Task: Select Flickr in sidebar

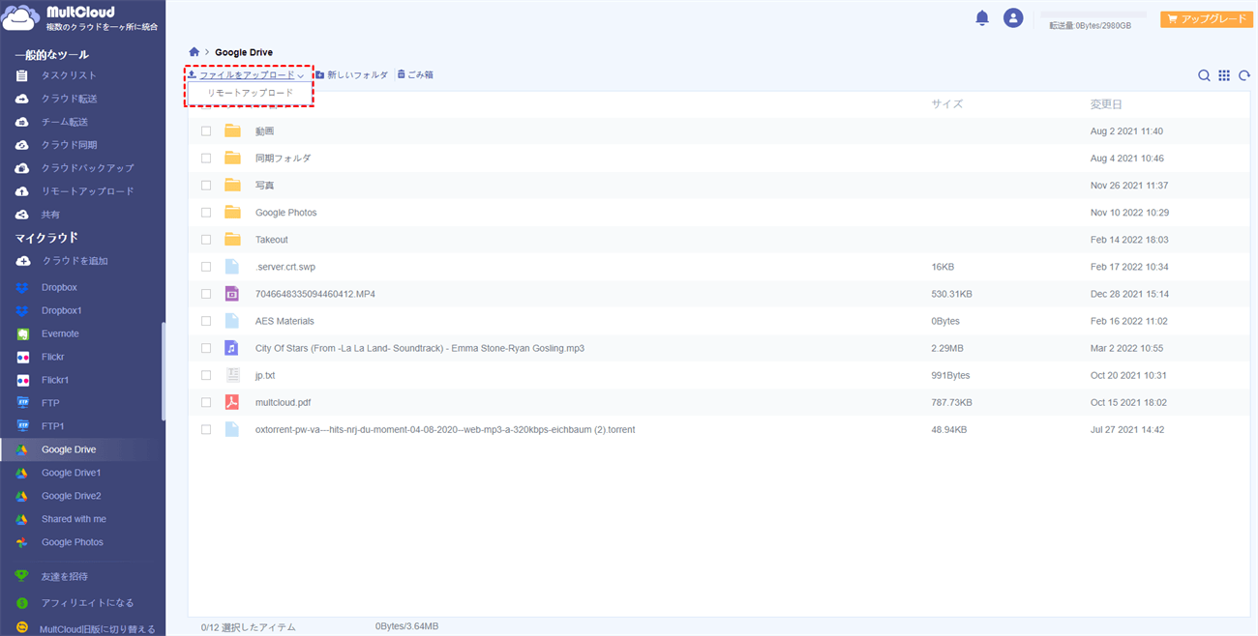Action: pos(53,357)
